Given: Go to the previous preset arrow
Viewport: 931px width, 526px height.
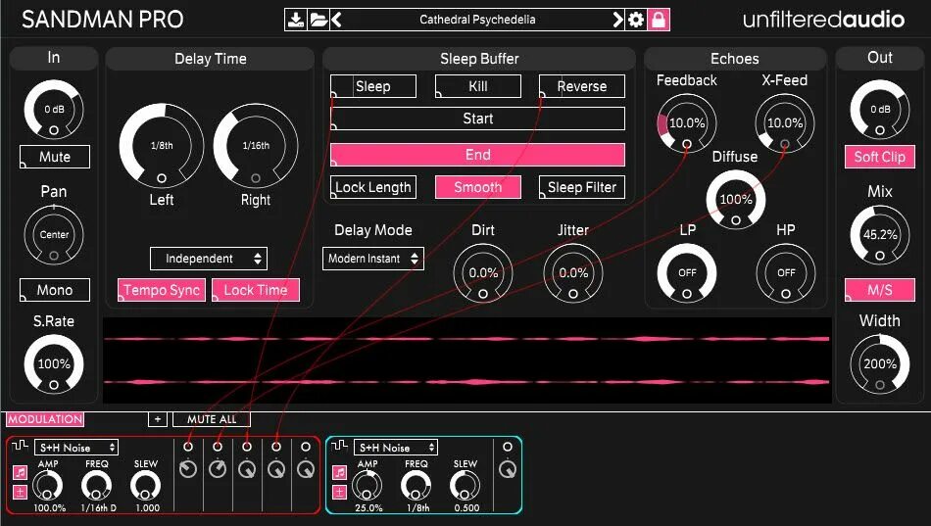Looking at the screenshot, I should click(337, 20).
